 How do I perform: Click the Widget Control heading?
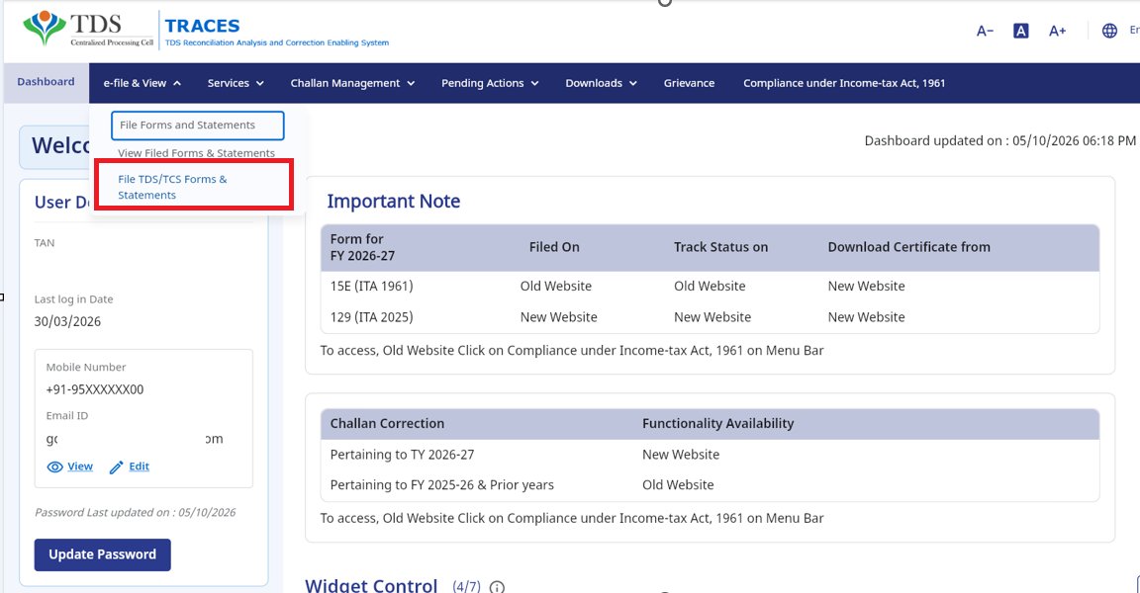(x=371, y=586)
